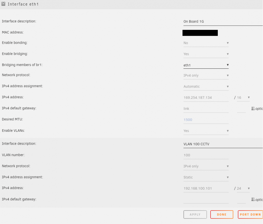Open the Enable bridging dropdown

206,54
